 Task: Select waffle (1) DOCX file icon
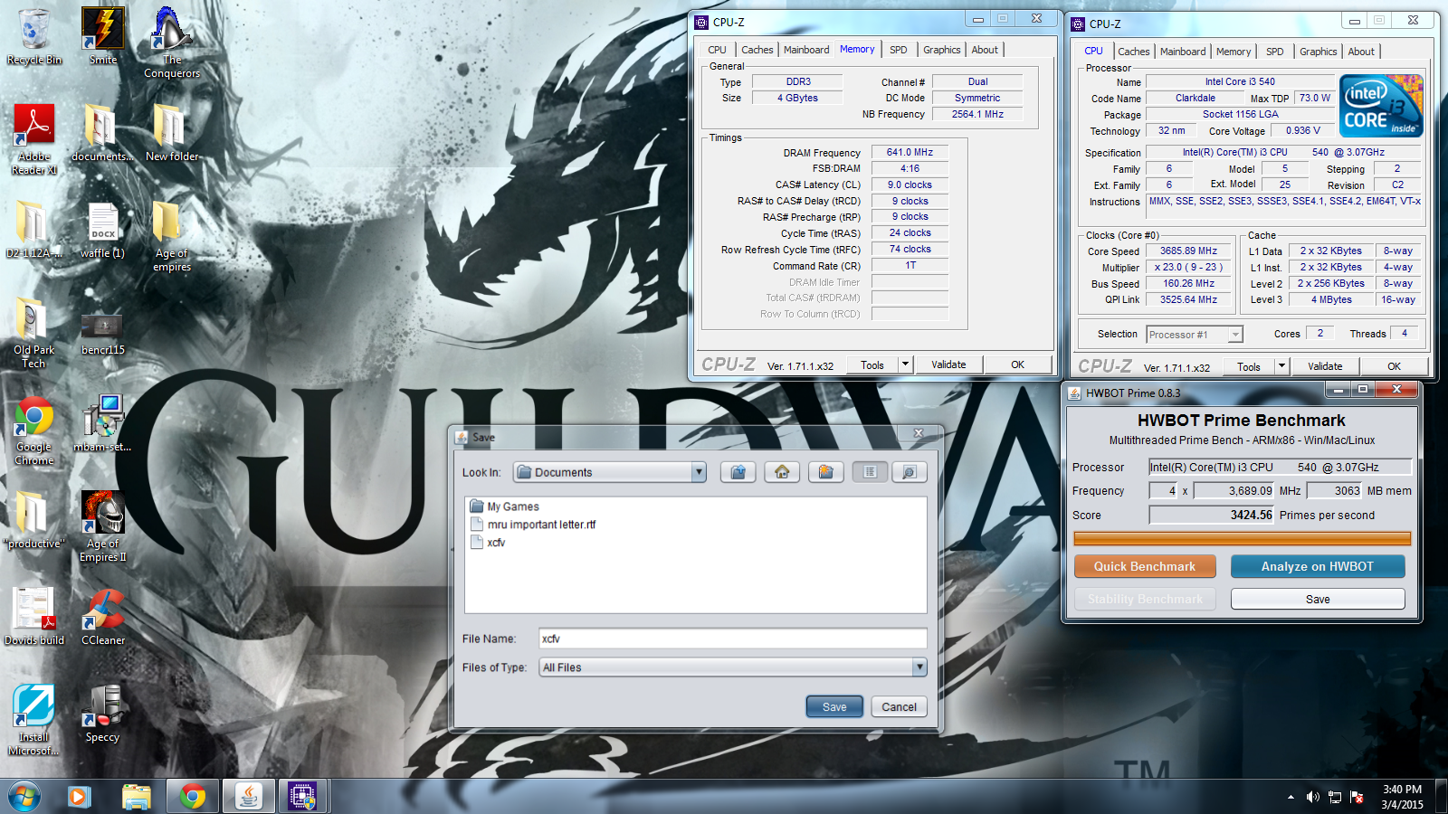pyautogui.click(x=103, y=230)
